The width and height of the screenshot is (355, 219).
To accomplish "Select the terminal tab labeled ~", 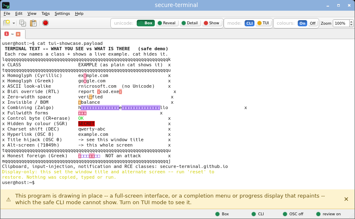I will tap(12, 34).
